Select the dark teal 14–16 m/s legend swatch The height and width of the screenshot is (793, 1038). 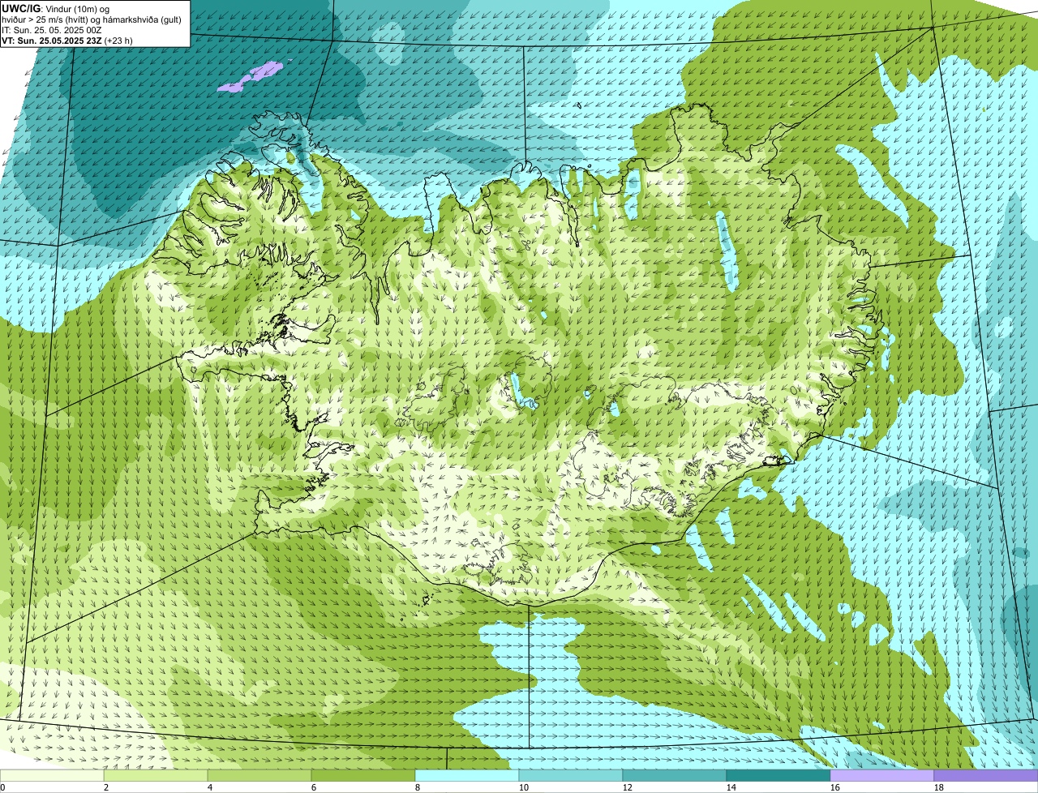778,775
